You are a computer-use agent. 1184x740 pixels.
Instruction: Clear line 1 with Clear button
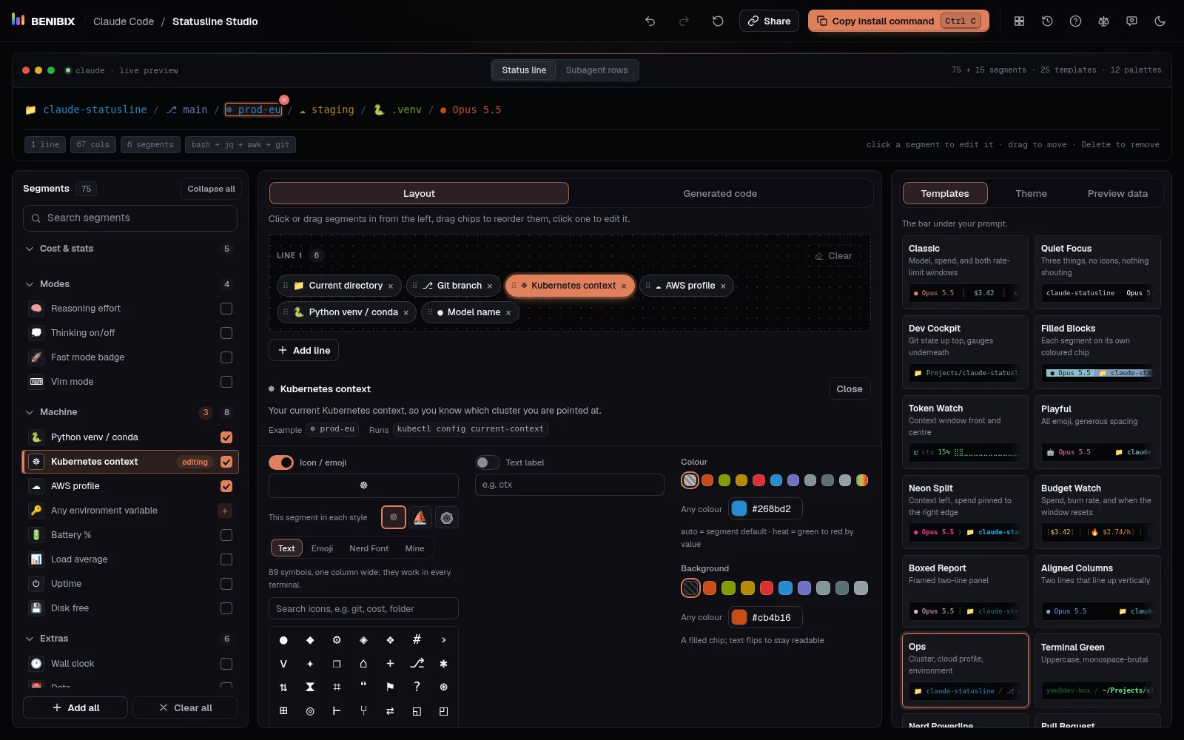833,256
